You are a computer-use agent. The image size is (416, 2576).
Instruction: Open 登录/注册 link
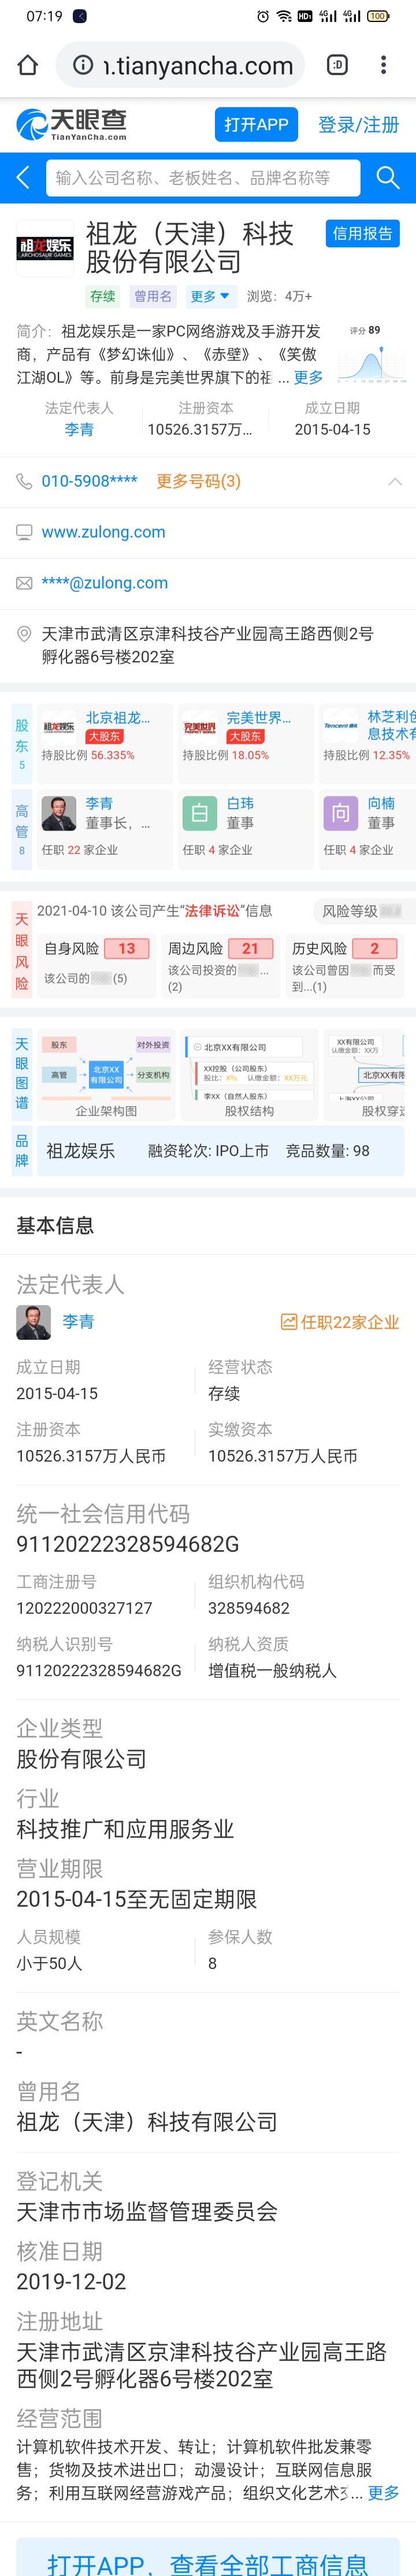pos(358,125)
